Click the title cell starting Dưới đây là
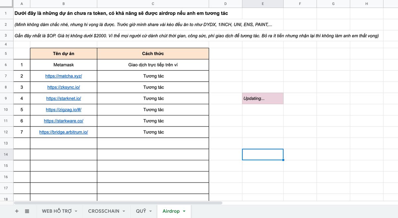The image size is (398, 218). pos(121,13)
